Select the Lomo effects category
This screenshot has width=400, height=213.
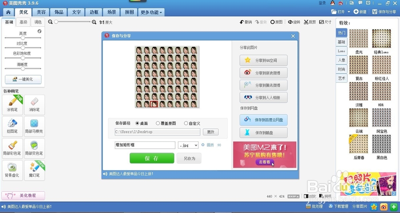point(341,51)
